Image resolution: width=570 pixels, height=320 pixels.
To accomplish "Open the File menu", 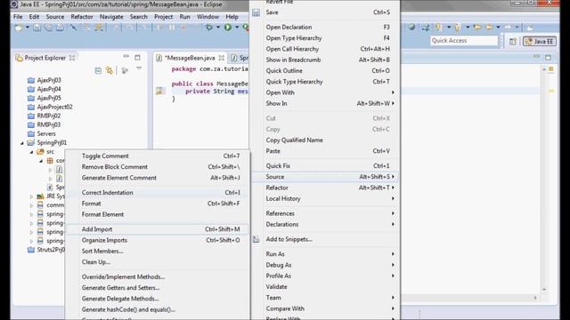I will 18,17.
